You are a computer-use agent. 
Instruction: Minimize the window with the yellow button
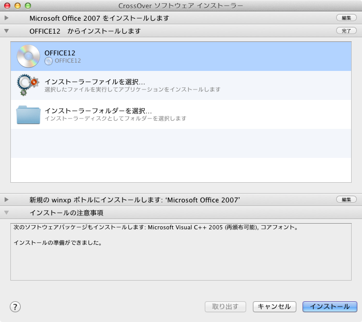[x=18, y=6]
